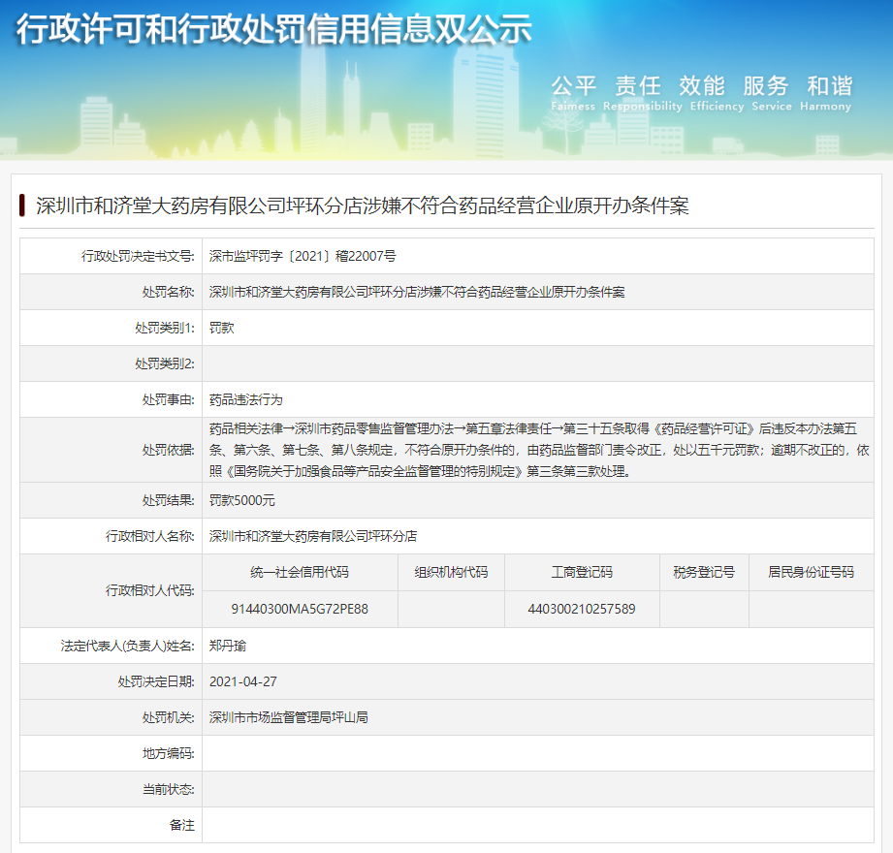Select the 处罚名称 value text in the table
The image size is (893, 853).
(x=417, y=292)
